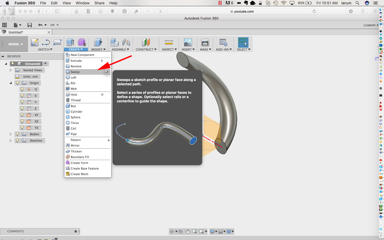Open the MODIFY dropdown menu
Viewport: 384px width, 240px height.
click(98, 50)
